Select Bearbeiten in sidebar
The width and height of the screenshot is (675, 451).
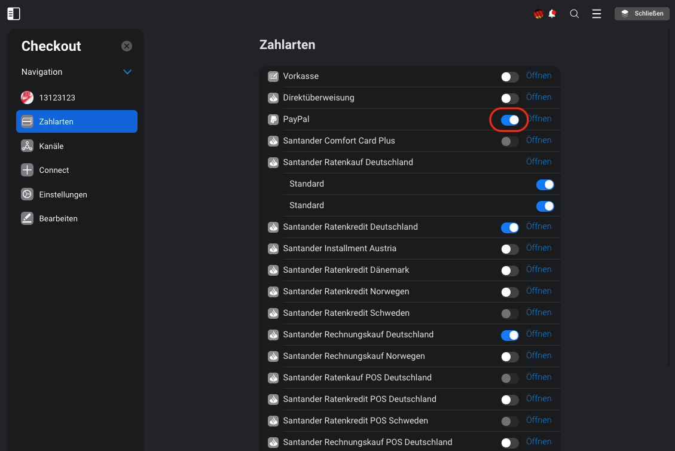pyautogui.click(x=77, y=218)
